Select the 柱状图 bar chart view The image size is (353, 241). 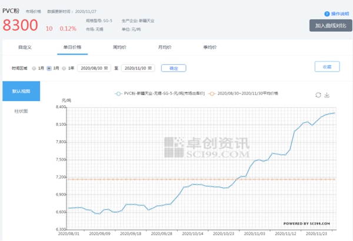pos(21,111)
